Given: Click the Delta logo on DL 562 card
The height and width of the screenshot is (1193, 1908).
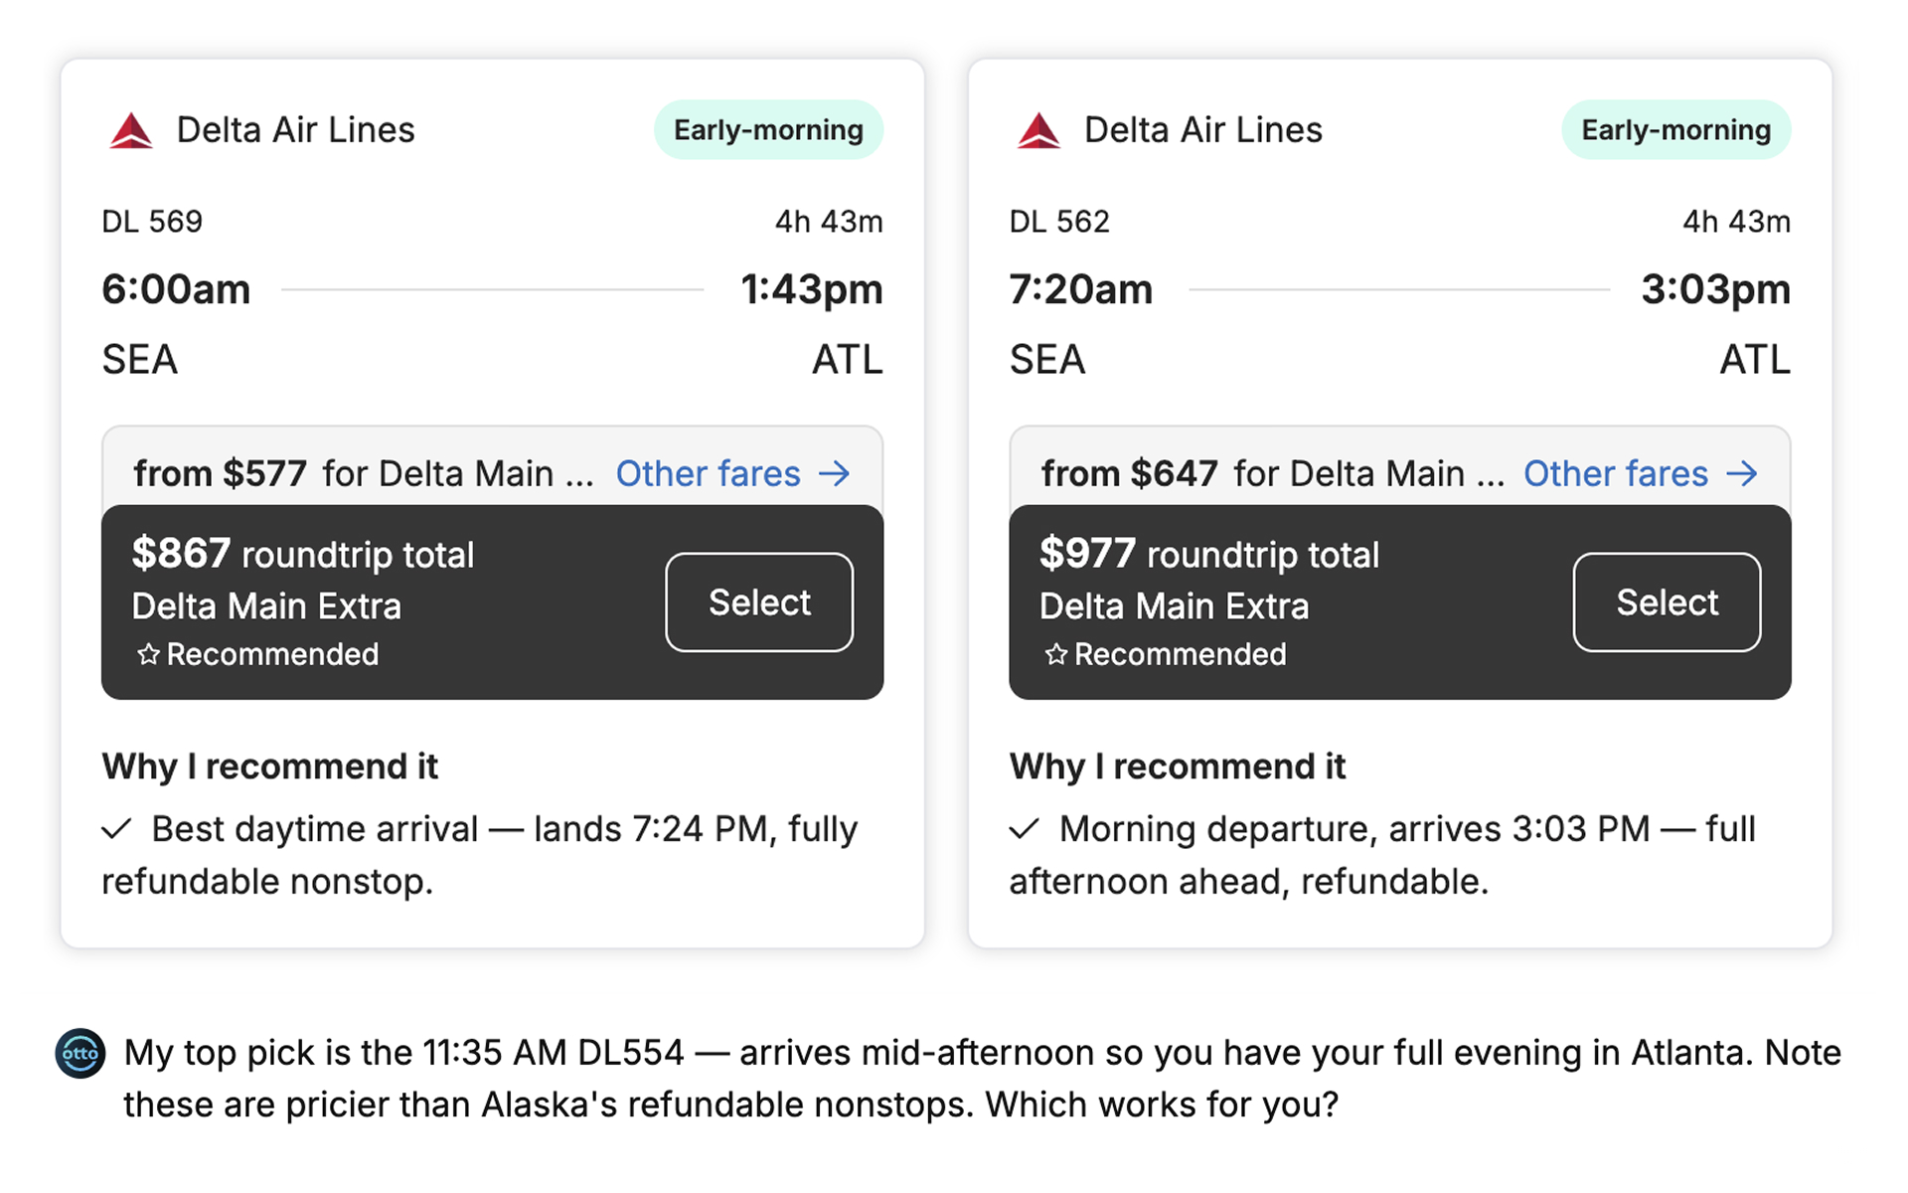Looking at the screenshot, I should click(1038, 130).
